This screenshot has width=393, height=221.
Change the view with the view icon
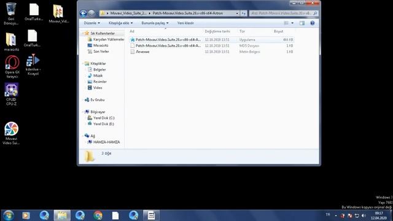(x=286, y=23)
